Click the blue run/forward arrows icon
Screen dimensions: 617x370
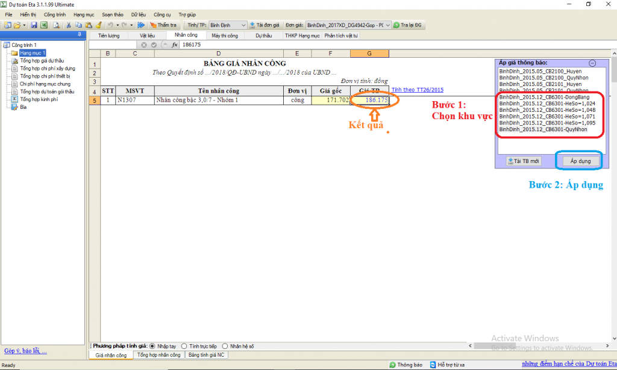pos(141,25)
